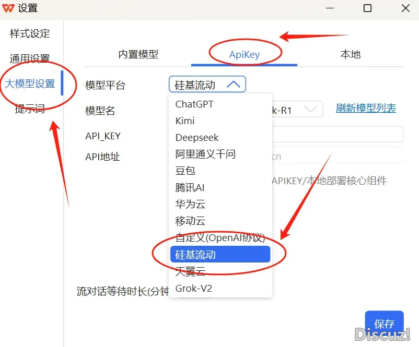
Task: Select 大模型设置 in the sidebar
Action: pyautogui.click(x=30, y=83)
